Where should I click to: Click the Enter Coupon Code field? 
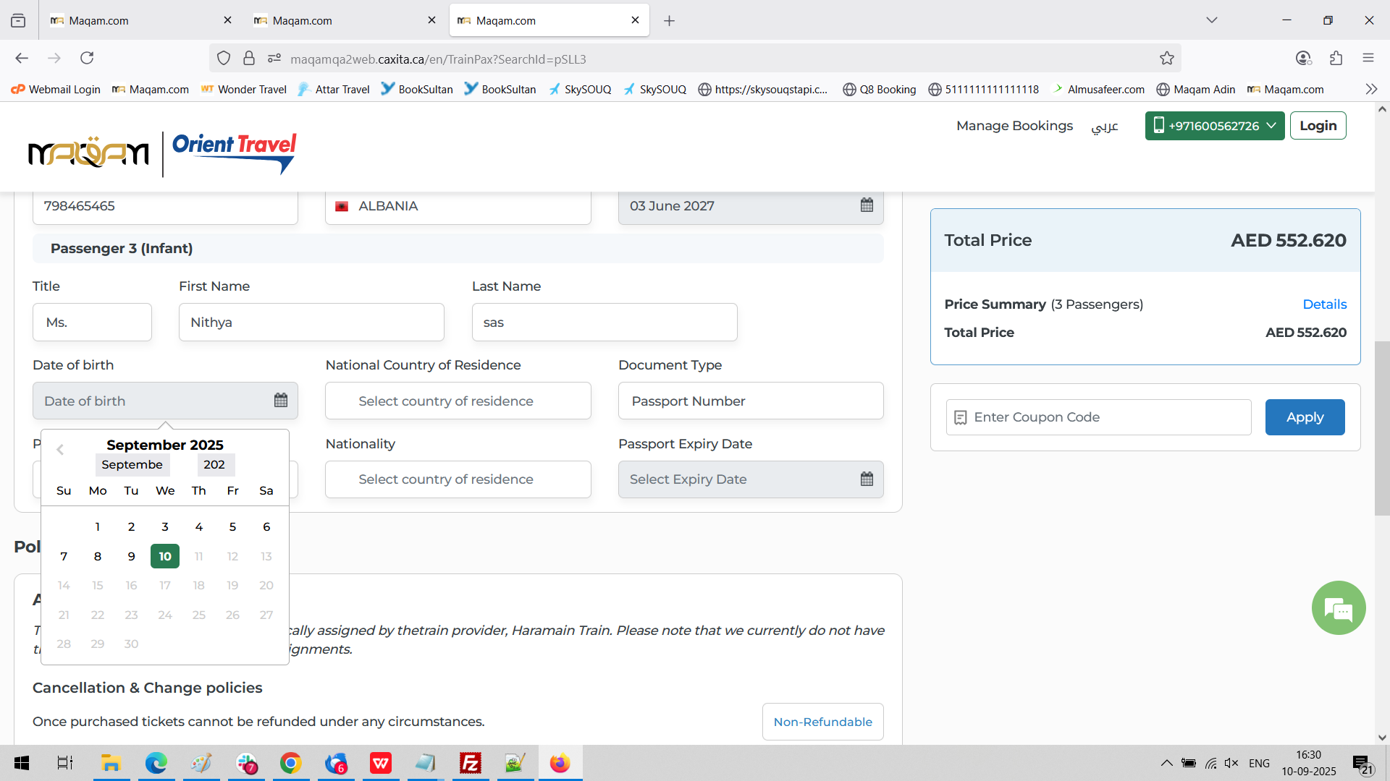(x=1098, y=417)
